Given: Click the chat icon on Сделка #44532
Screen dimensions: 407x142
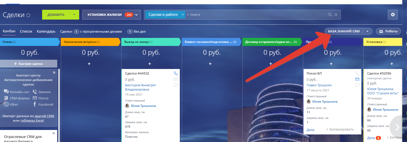Looking at the screenshot, I should (176, 85).
